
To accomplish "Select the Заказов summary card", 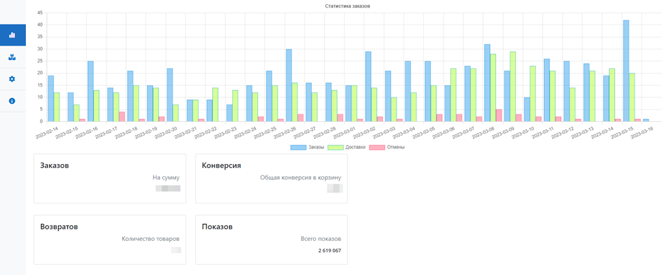I will pos(110,178).
